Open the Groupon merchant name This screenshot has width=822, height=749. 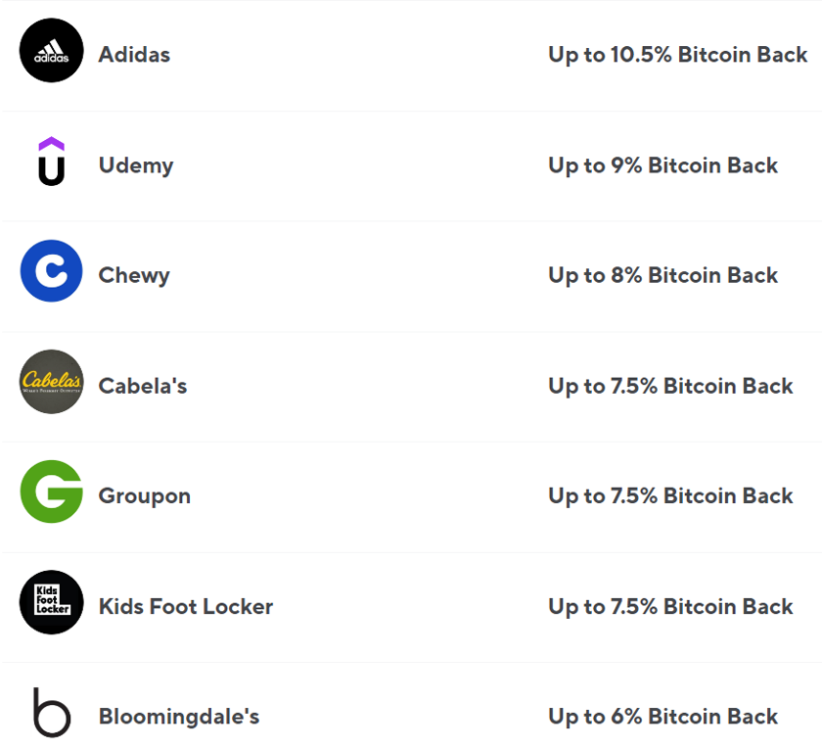pos(145,496)
